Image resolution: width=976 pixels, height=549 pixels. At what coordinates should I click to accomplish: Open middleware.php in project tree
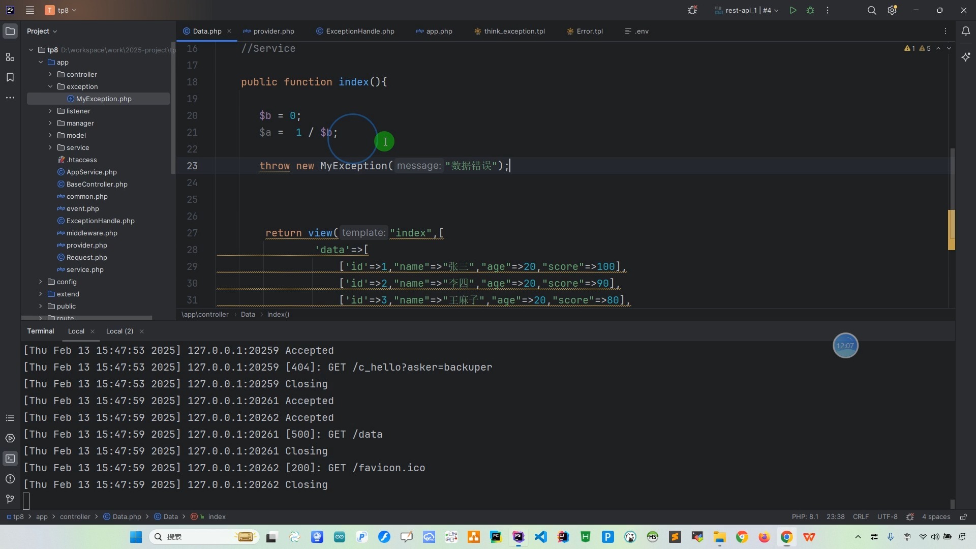tap(91, 233)
